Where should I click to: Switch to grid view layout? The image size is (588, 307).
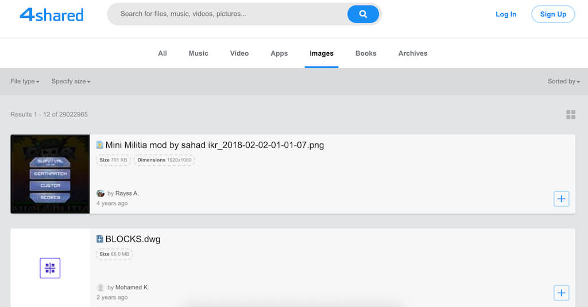click(x=570, y=115)
